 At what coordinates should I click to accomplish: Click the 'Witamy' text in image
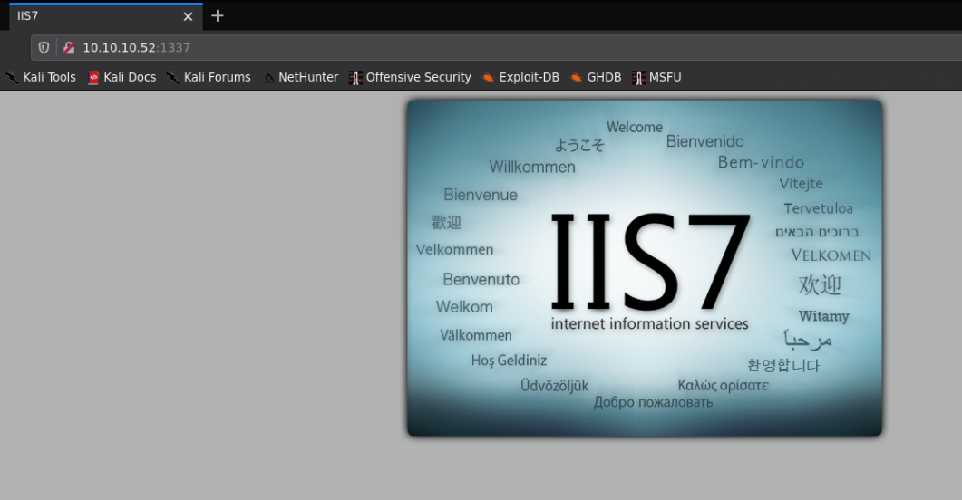pos(823,316)
